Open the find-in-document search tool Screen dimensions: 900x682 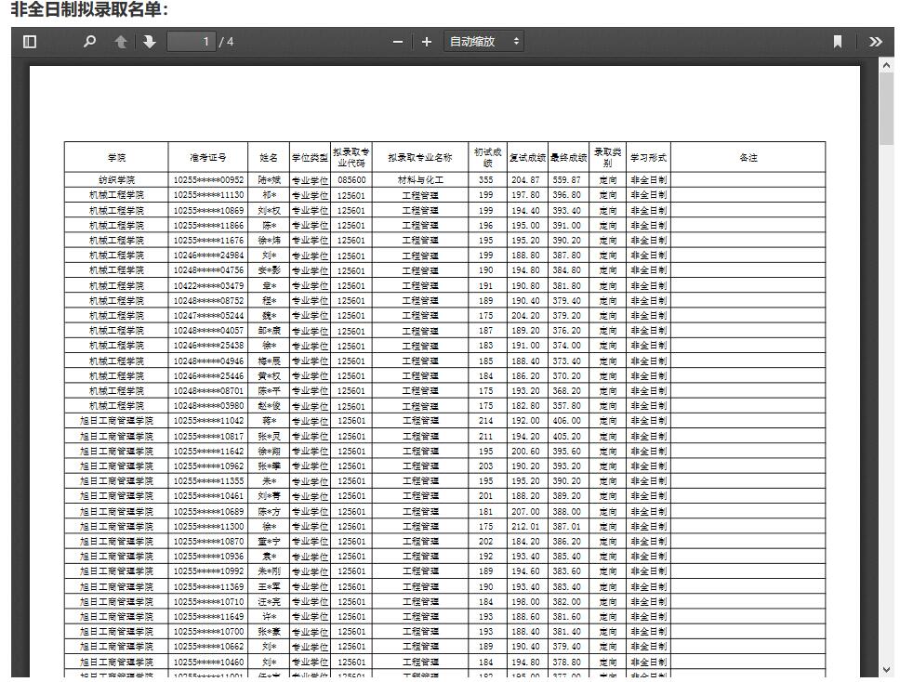click(x=89, y=42)
